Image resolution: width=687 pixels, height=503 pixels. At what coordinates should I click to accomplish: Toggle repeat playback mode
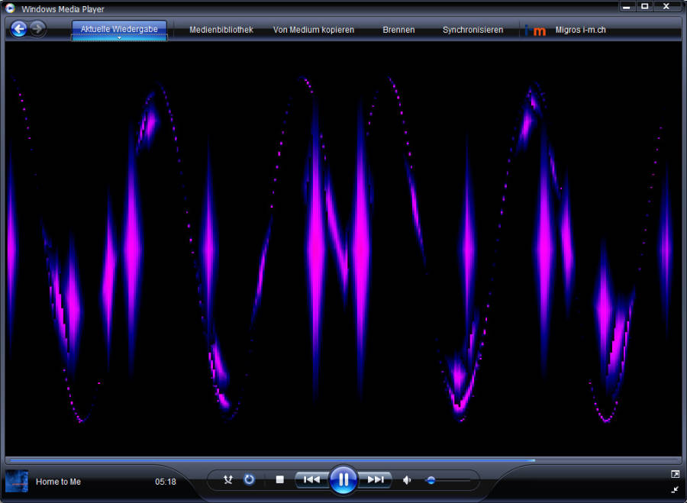tap(249, 479)
